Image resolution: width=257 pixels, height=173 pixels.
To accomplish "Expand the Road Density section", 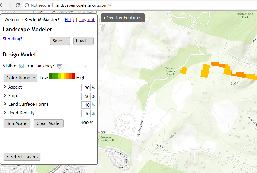I will tap(5, 113).
